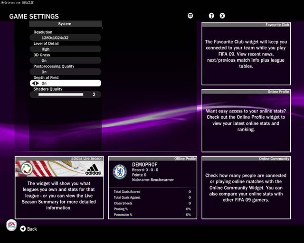Click the Passing % stat row

click(x=152, y=209)
